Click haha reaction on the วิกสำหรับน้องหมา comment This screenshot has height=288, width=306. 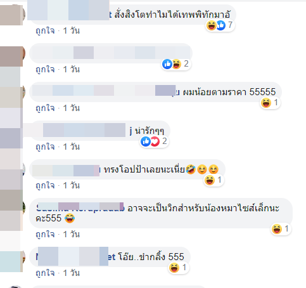(281, 229)
